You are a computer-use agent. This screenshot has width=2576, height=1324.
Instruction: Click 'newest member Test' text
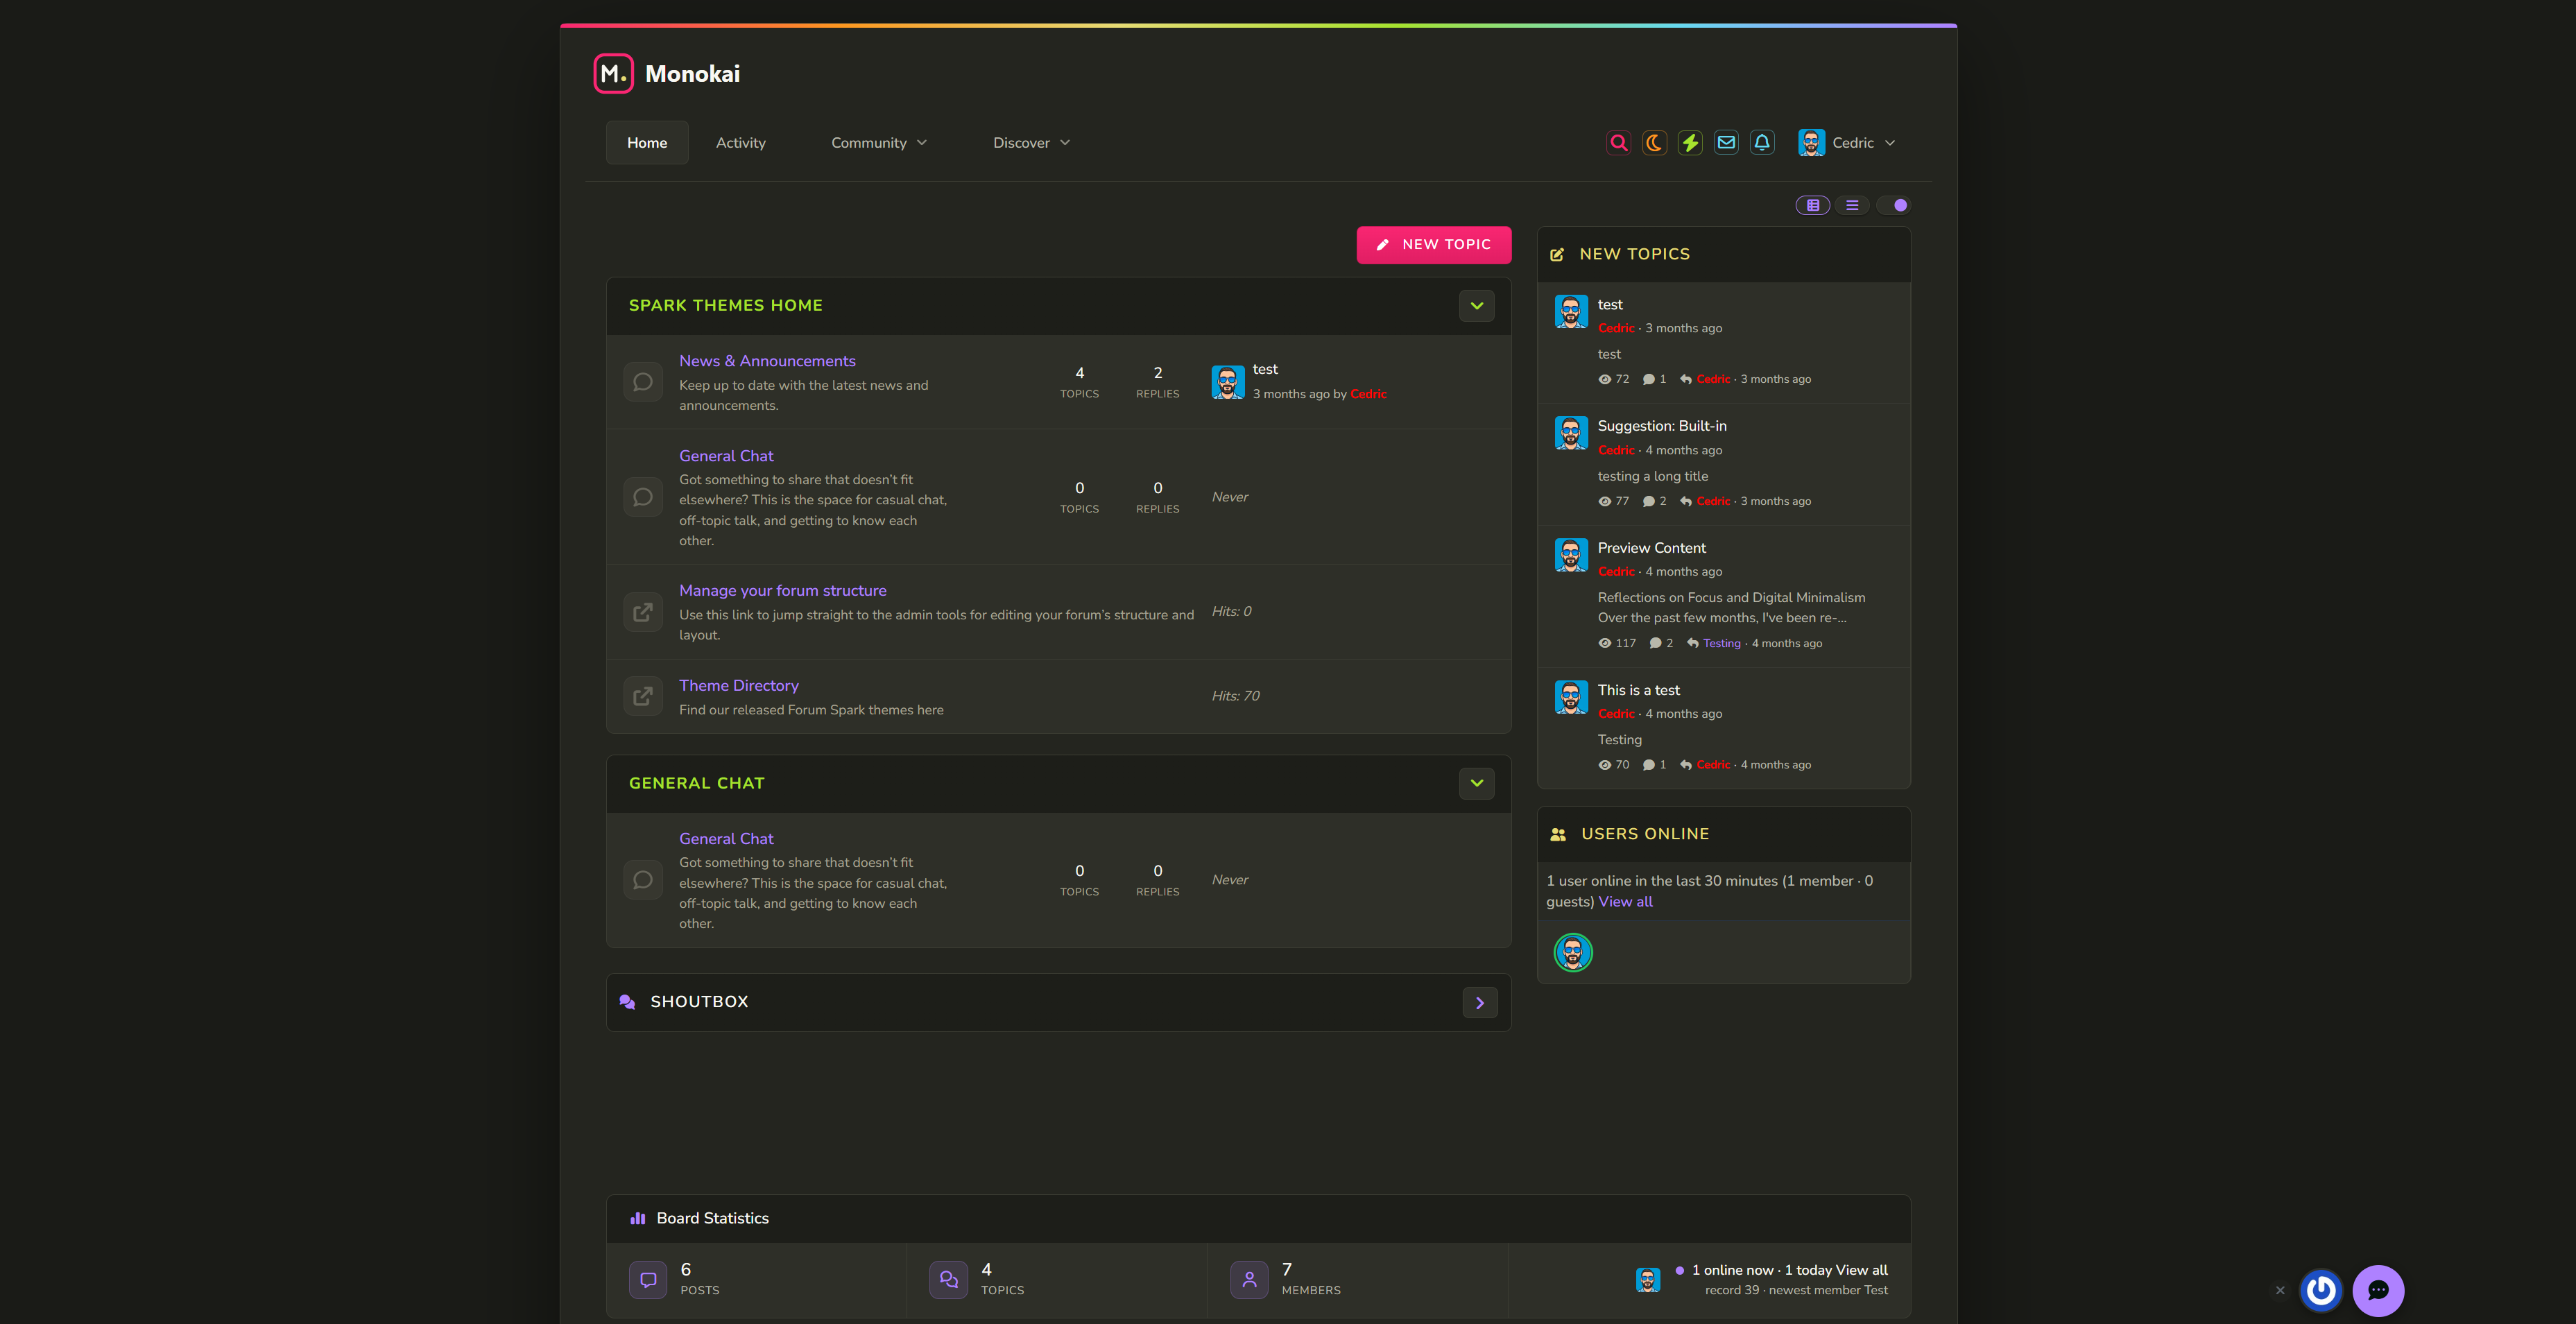(1828, 1291)
